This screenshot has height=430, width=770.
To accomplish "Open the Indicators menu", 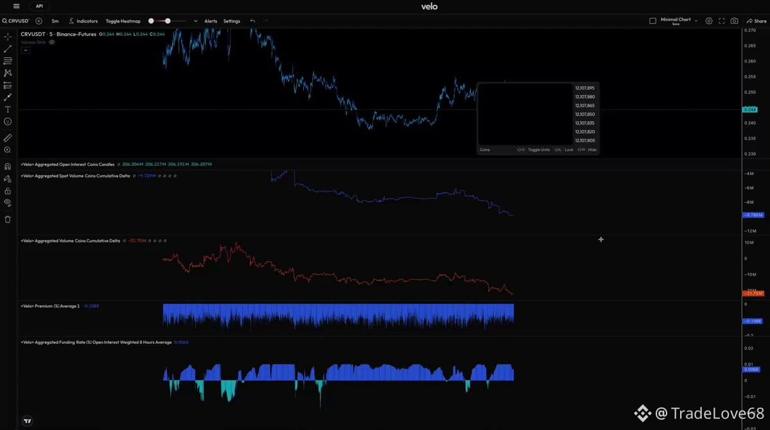I will pos(83,21).
